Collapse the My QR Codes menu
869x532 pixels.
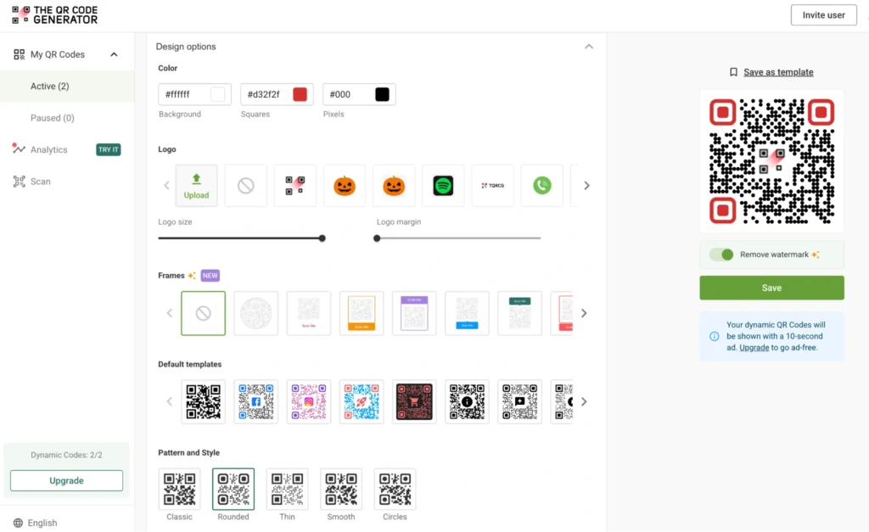(x=114, y=54)
